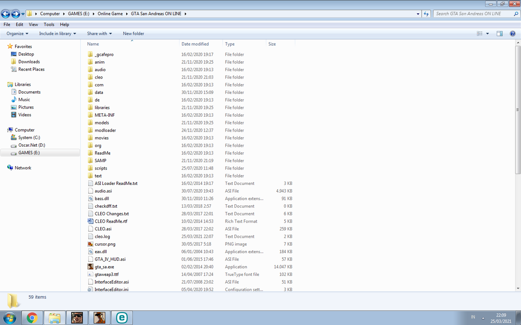Select the modloader folder icon
The width and height of the screenshot is (521, 325).
[x=90, y=130]
